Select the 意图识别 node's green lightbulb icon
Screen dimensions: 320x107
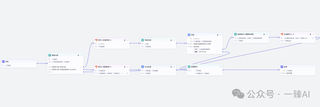[x=49, y=55]
